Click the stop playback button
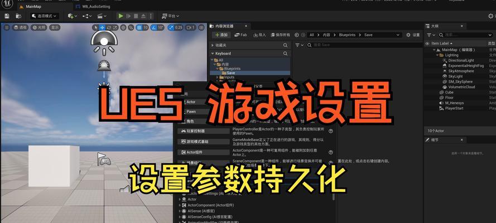Screen dimensions: 496x223 pos(136,16)
